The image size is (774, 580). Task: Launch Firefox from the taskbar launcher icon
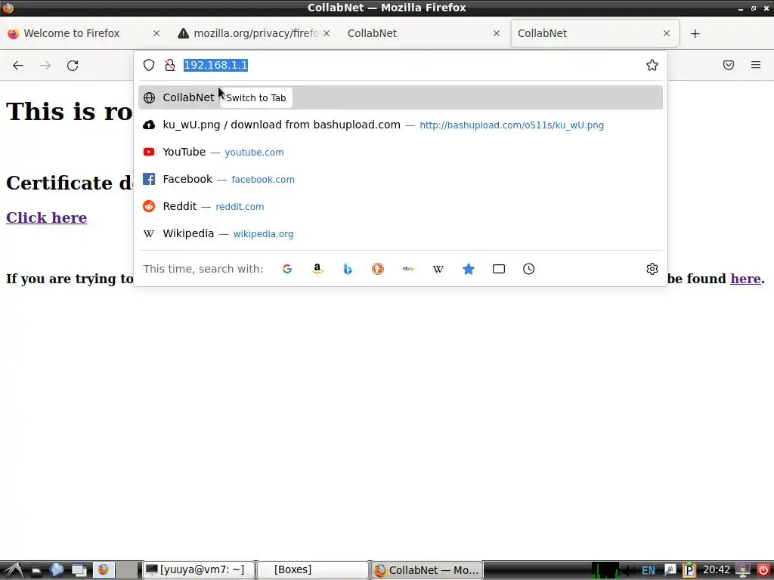tap(103, 570)
